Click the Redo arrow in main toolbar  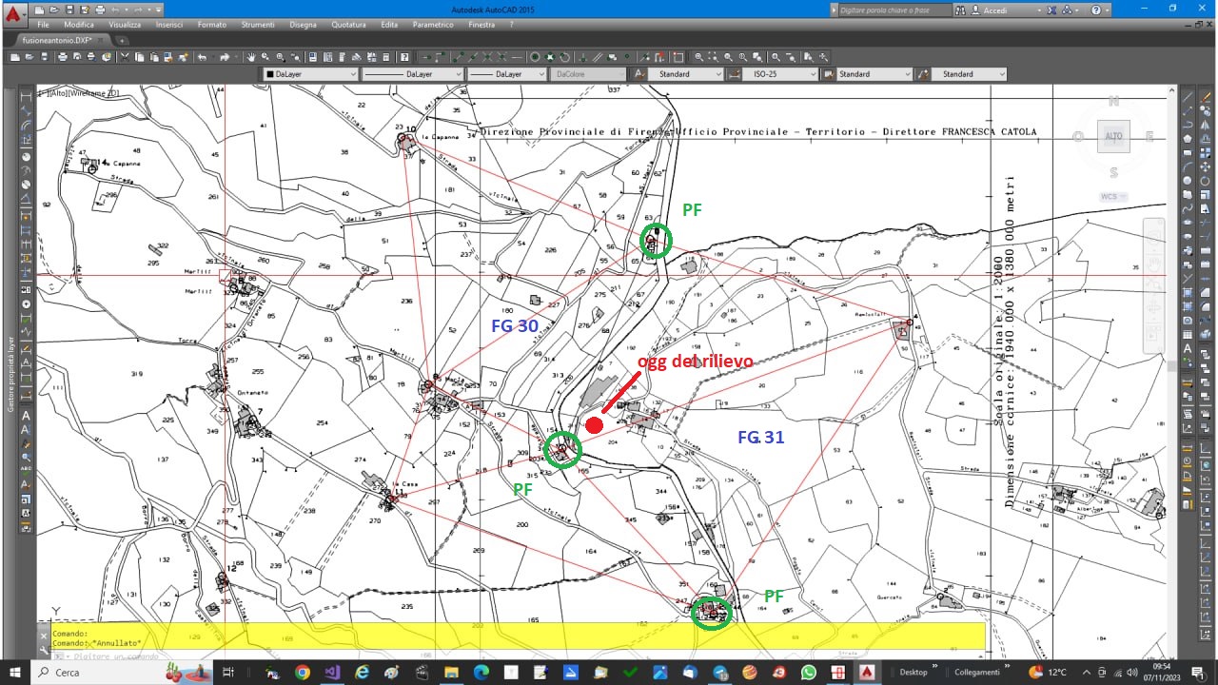[225, 57]
